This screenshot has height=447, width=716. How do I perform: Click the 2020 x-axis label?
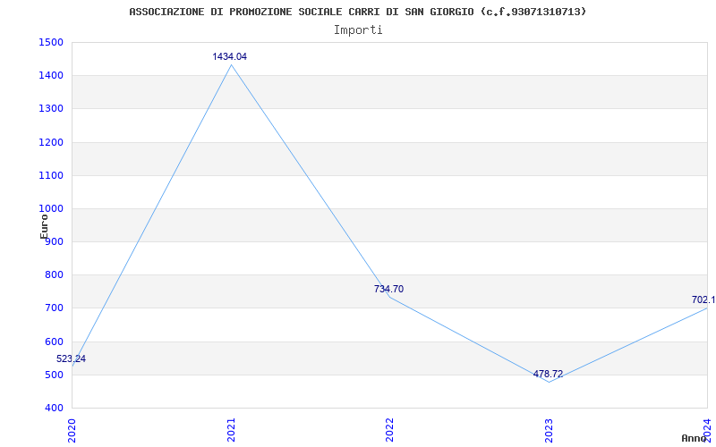[x=72, y=429]
